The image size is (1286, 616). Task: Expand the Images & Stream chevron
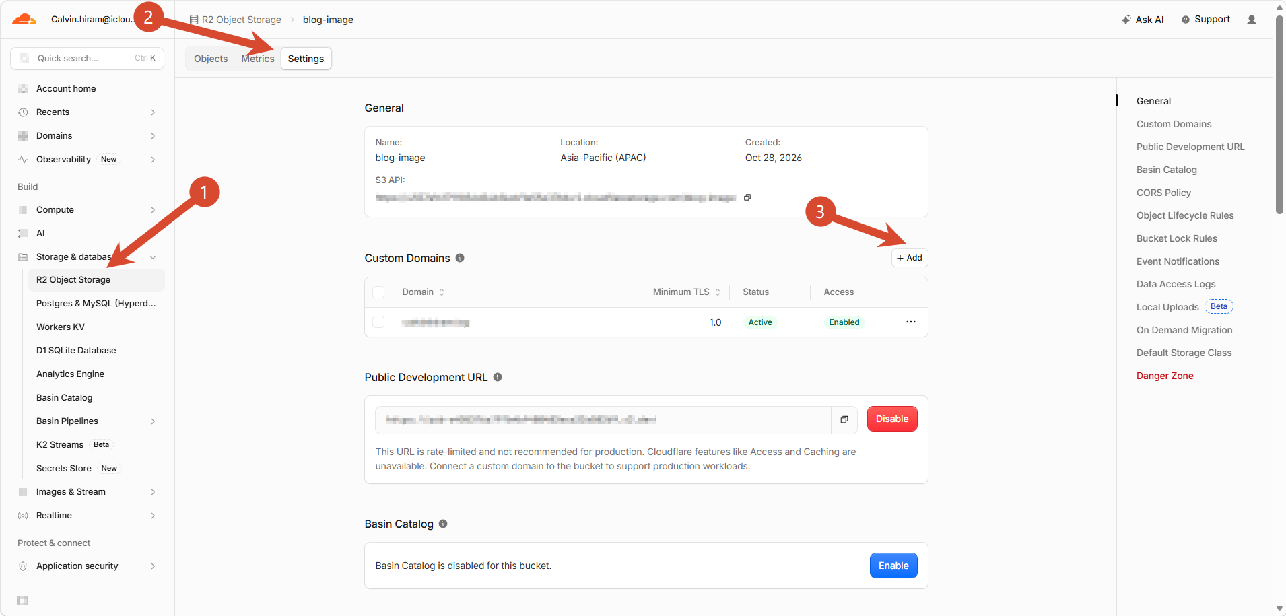click(154, 492)
